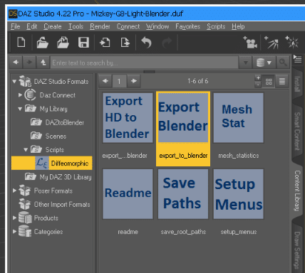This screenshot has height=273, width=305.
Task: Go back in the content library browser
Action: 16,63
